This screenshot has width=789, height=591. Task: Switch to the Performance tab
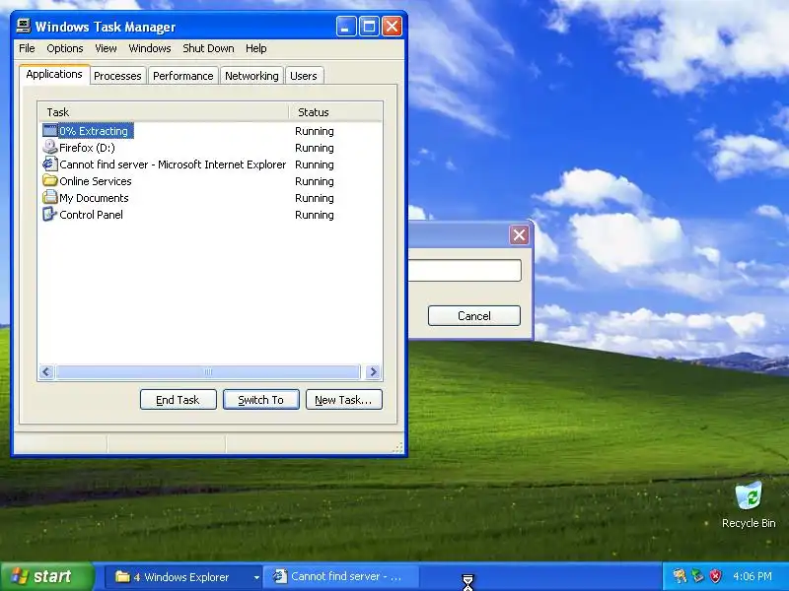point(183,76)
